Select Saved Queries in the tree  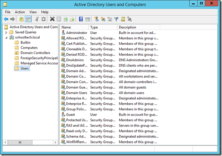(26, 32)
